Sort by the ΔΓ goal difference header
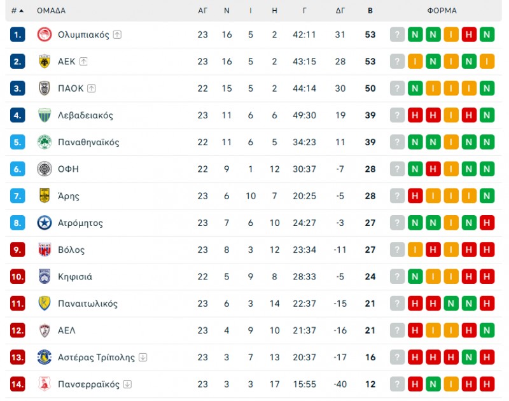 (340, 11)
